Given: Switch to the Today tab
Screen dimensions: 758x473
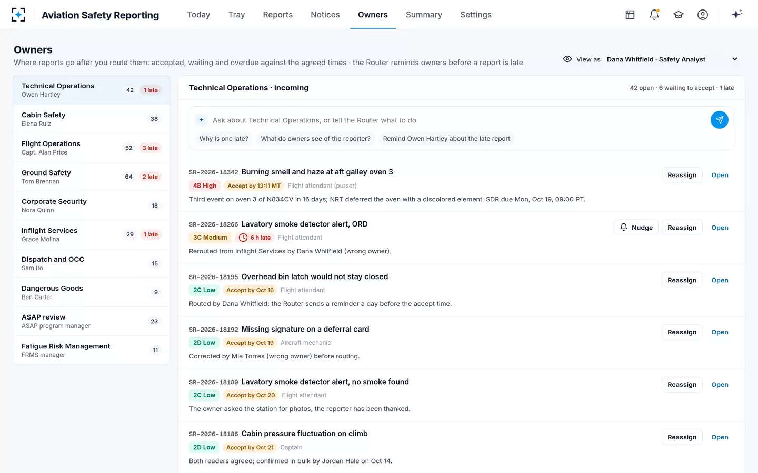Looking at the screenshot, I should pyautogui.click(x=198, y=15).
